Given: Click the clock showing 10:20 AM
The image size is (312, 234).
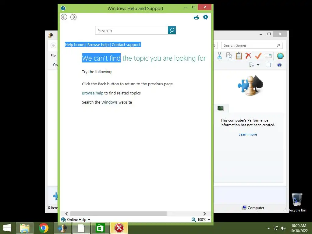Looking at the screenshot, I should (x=299, y=226).
